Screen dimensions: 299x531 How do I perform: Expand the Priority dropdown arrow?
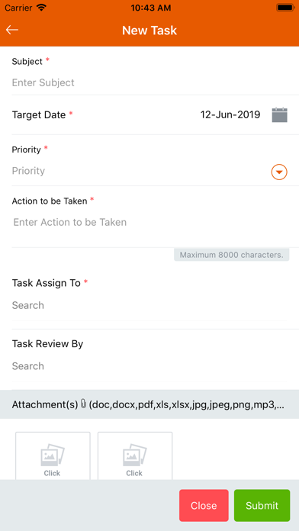[279, 172]
